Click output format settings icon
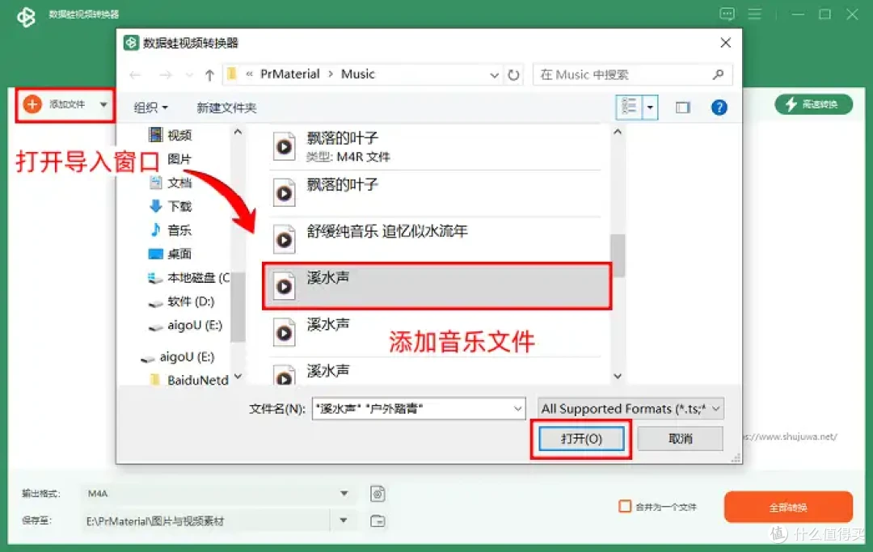 pyautogui.click(x=377, y=494)
